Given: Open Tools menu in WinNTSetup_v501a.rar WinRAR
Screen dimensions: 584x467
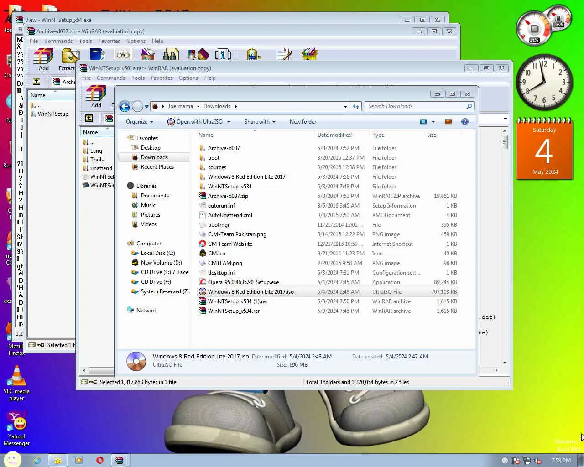Looking at the screenshot, I should (138, 78).
